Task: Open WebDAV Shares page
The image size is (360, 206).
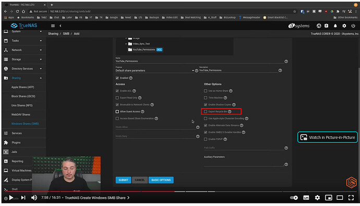Action: (x=21, y=114)
